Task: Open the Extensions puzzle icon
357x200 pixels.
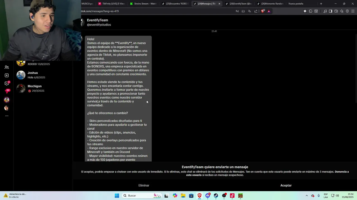Action: [310, 11]
